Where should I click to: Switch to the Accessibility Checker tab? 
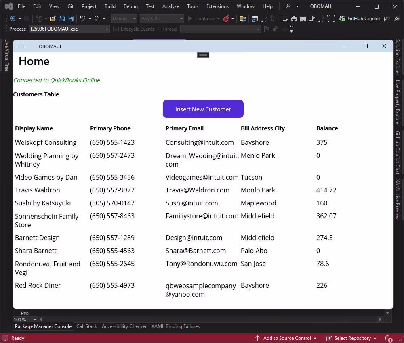(x=124, y=326)
